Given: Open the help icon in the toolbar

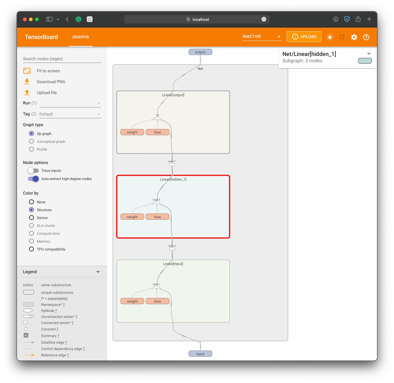Looking at the screenshot, I should (x=366, y=37).
